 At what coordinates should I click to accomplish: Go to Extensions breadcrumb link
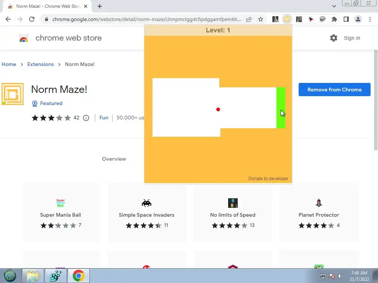tap(41, 64)
